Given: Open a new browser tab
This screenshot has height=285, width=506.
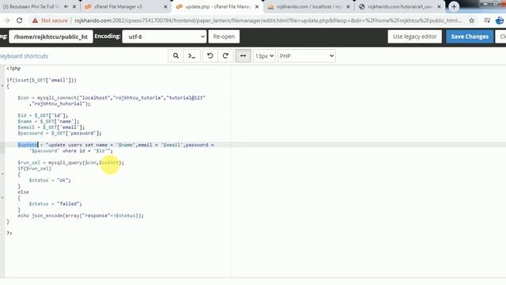Looking at the screenshot, I should click(454, 6).
